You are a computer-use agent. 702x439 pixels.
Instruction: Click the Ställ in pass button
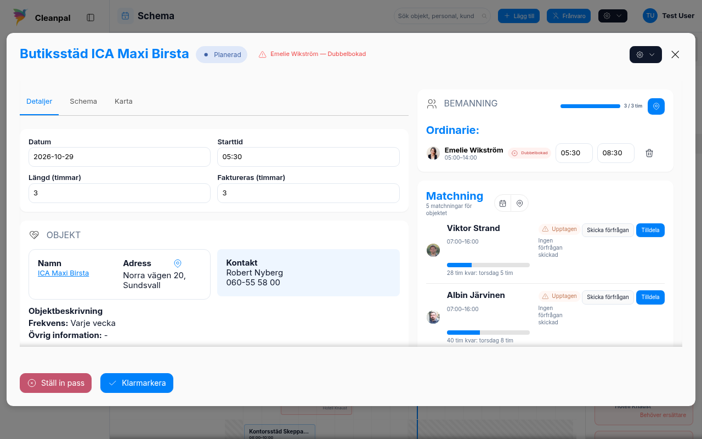click(55, 383)
